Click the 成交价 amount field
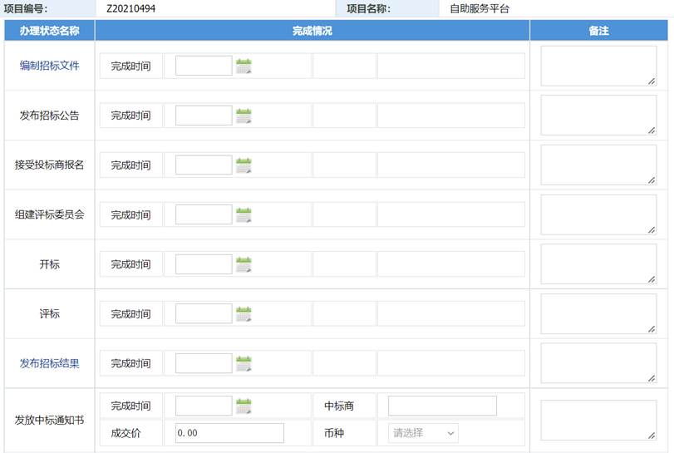The image size is (674, 453). click(x=229, y=433)
